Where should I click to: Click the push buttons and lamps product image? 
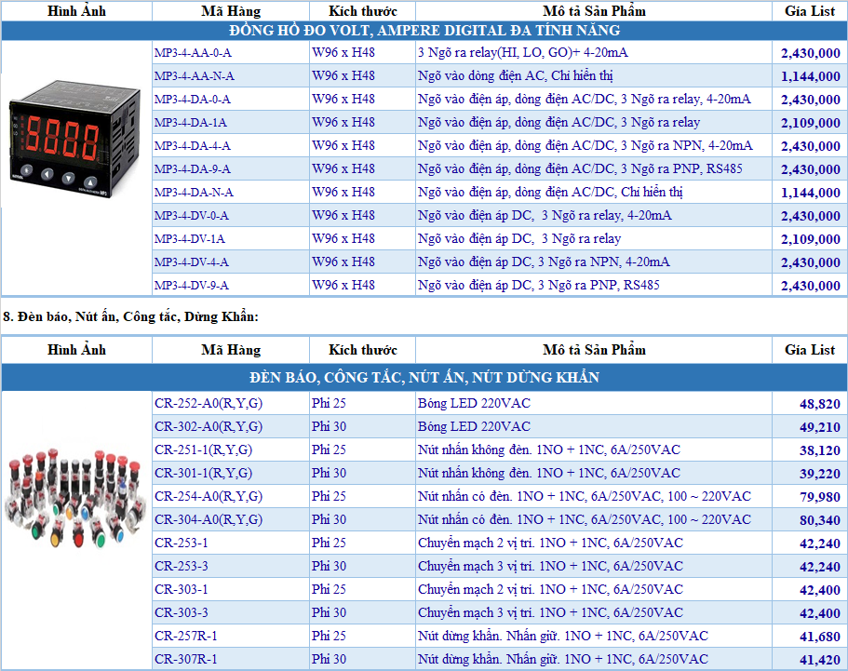(75, 497)
